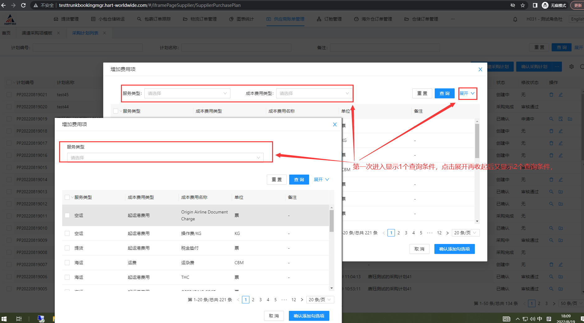Check the Origin Airline Document Charge row
Screen dimensions: 584x323
pyautogui.click(x=67, y=215)
